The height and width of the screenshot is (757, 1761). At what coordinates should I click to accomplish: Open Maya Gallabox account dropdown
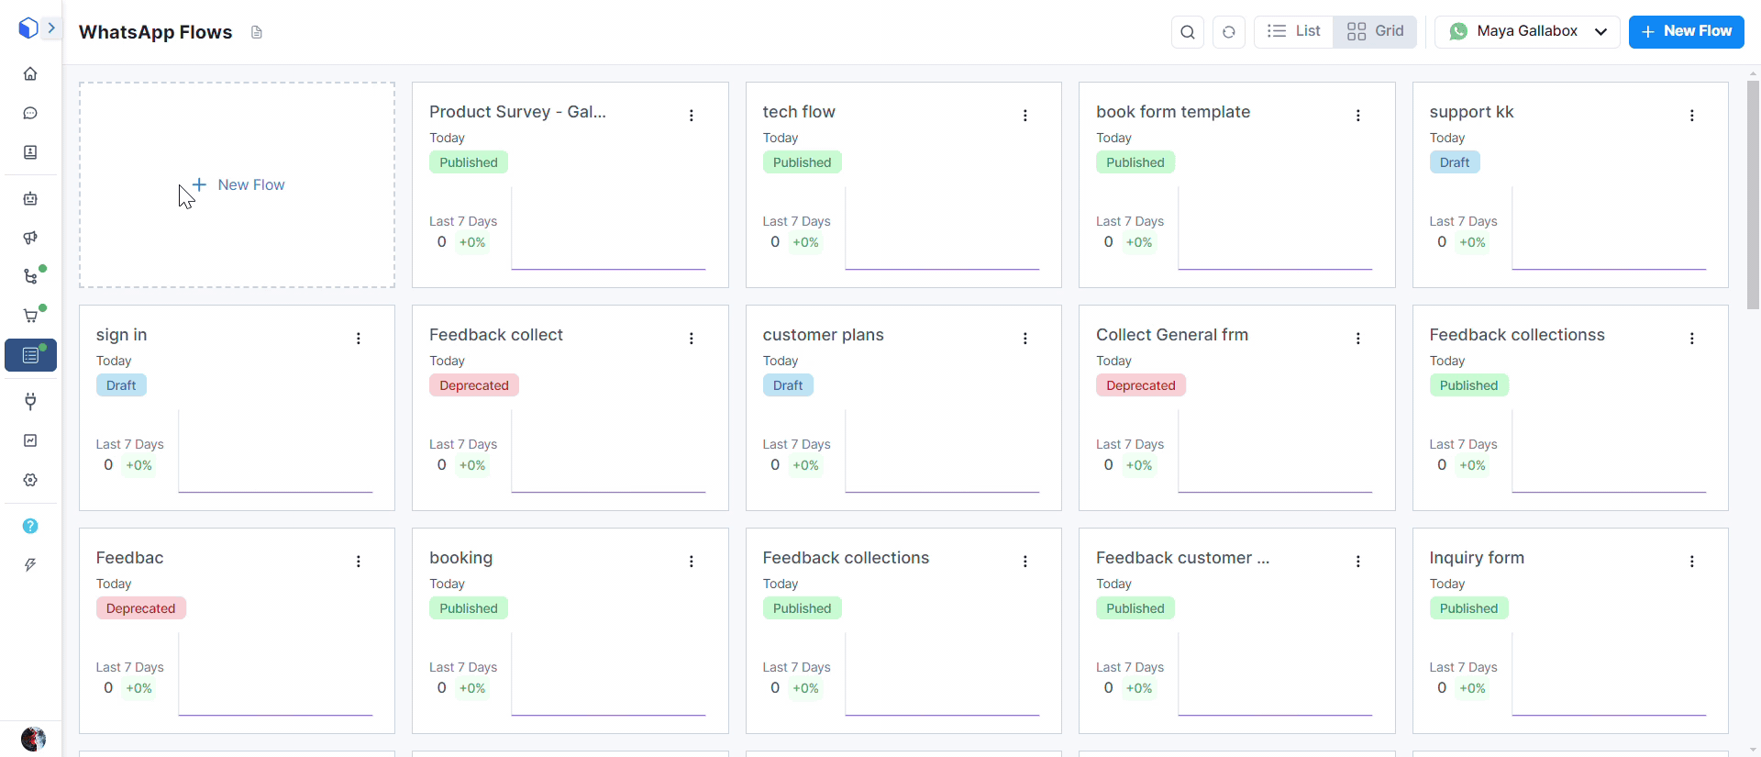pyautogui.click(x=1527, y=31)
